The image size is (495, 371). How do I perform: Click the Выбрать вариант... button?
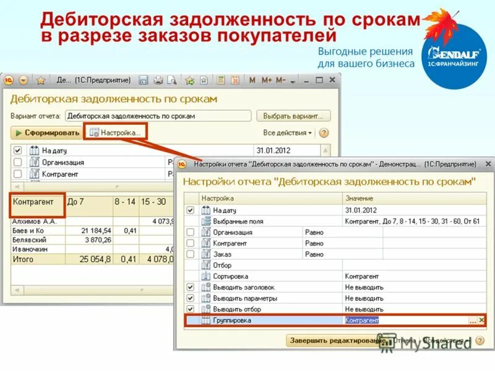(293, 116)
